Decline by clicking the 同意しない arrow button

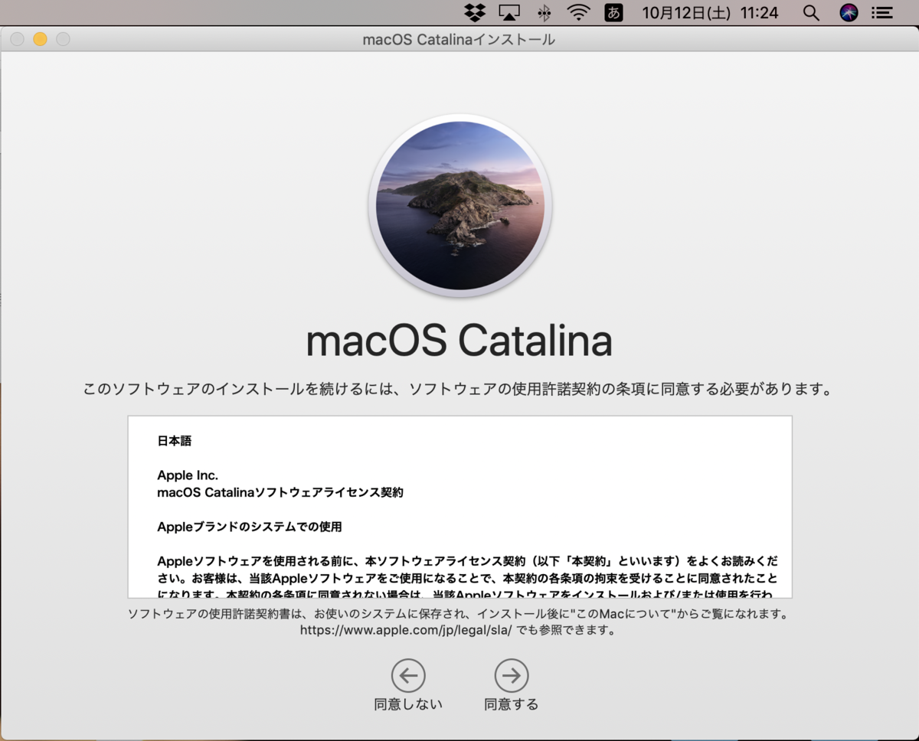(408, 675)
